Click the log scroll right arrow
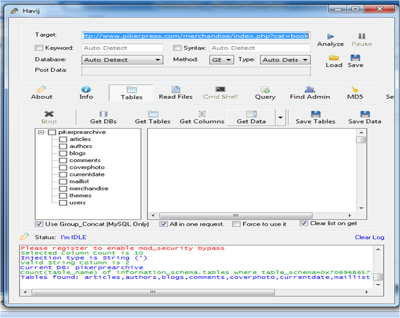400x318 pixels. click(367, 292)
